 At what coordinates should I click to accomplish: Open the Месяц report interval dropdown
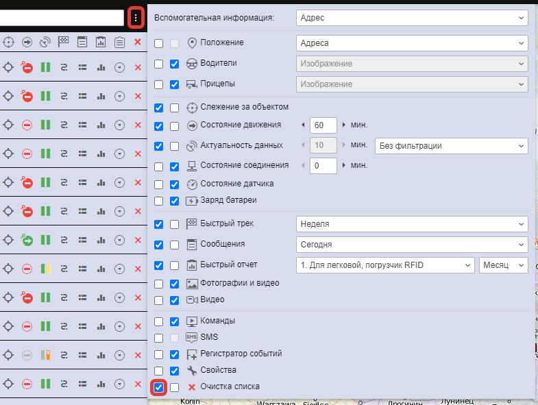[x=503, y=265]
